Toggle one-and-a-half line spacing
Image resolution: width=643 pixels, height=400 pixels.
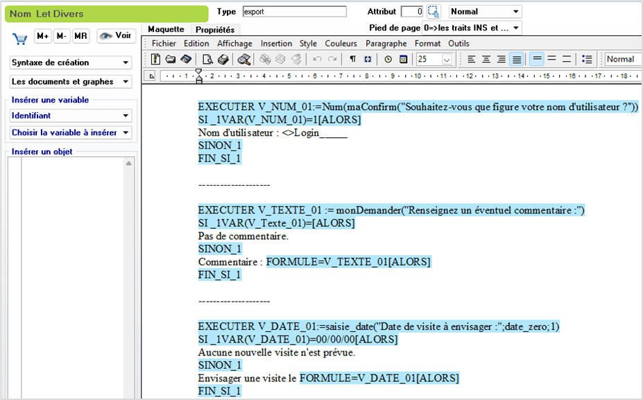[552, 59]
